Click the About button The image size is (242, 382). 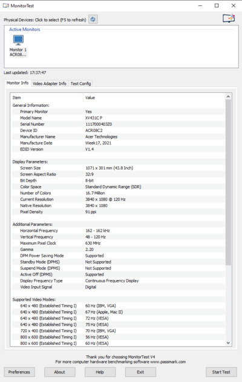tap(60, 372)
